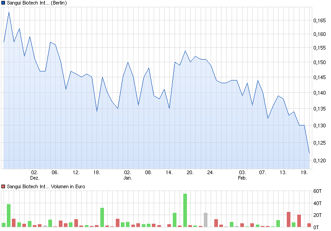
Task: Click the 0,125 price axis label
Action: (x=320, y=143)
